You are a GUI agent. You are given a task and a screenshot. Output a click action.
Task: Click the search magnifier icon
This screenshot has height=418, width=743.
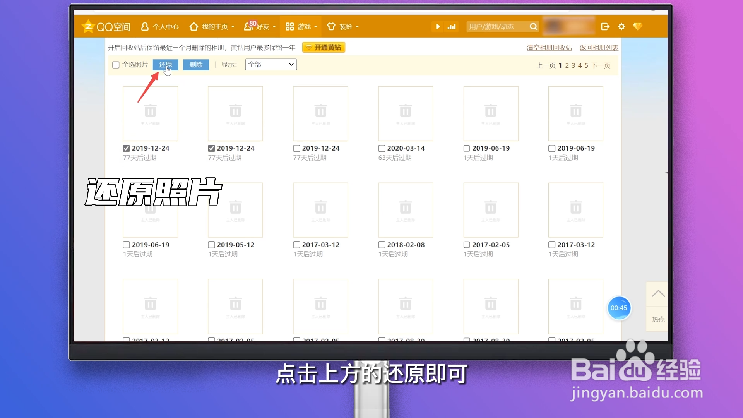[533, 26]
